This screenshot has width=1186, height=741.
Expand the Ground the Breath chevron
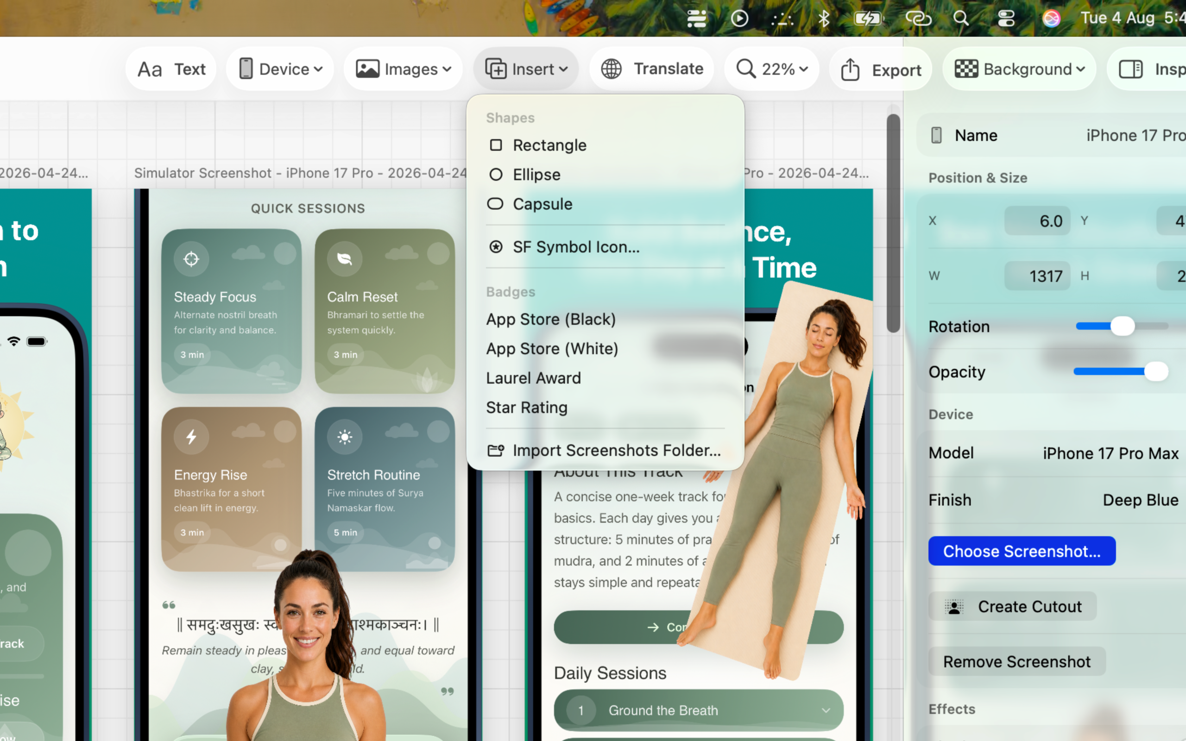tap(826, 710)
